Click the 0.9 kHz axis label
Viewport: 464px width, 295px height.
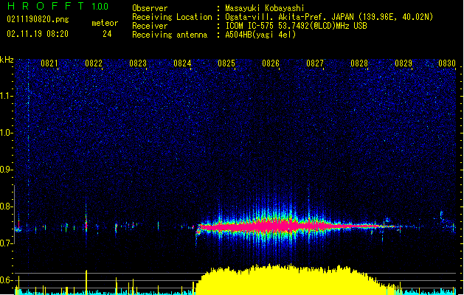tap(7, 170)
